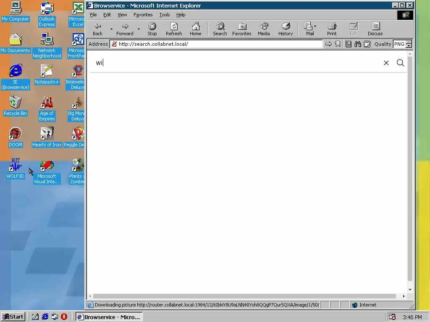This screenshot has height=322, width=430.
Task: Select the DOOM desktop shortcut
Action: click(x=16, y=138)
